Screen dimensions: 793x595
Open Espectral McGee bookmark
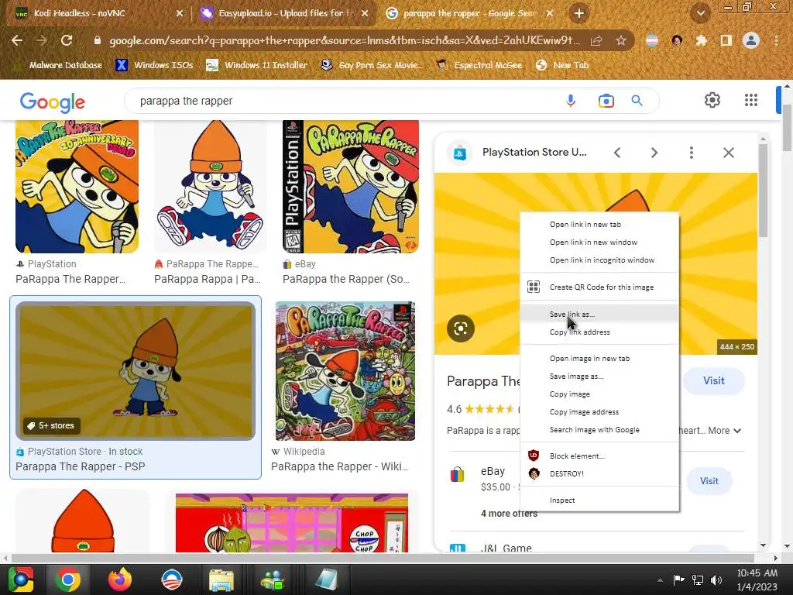(x=480, y=65)
